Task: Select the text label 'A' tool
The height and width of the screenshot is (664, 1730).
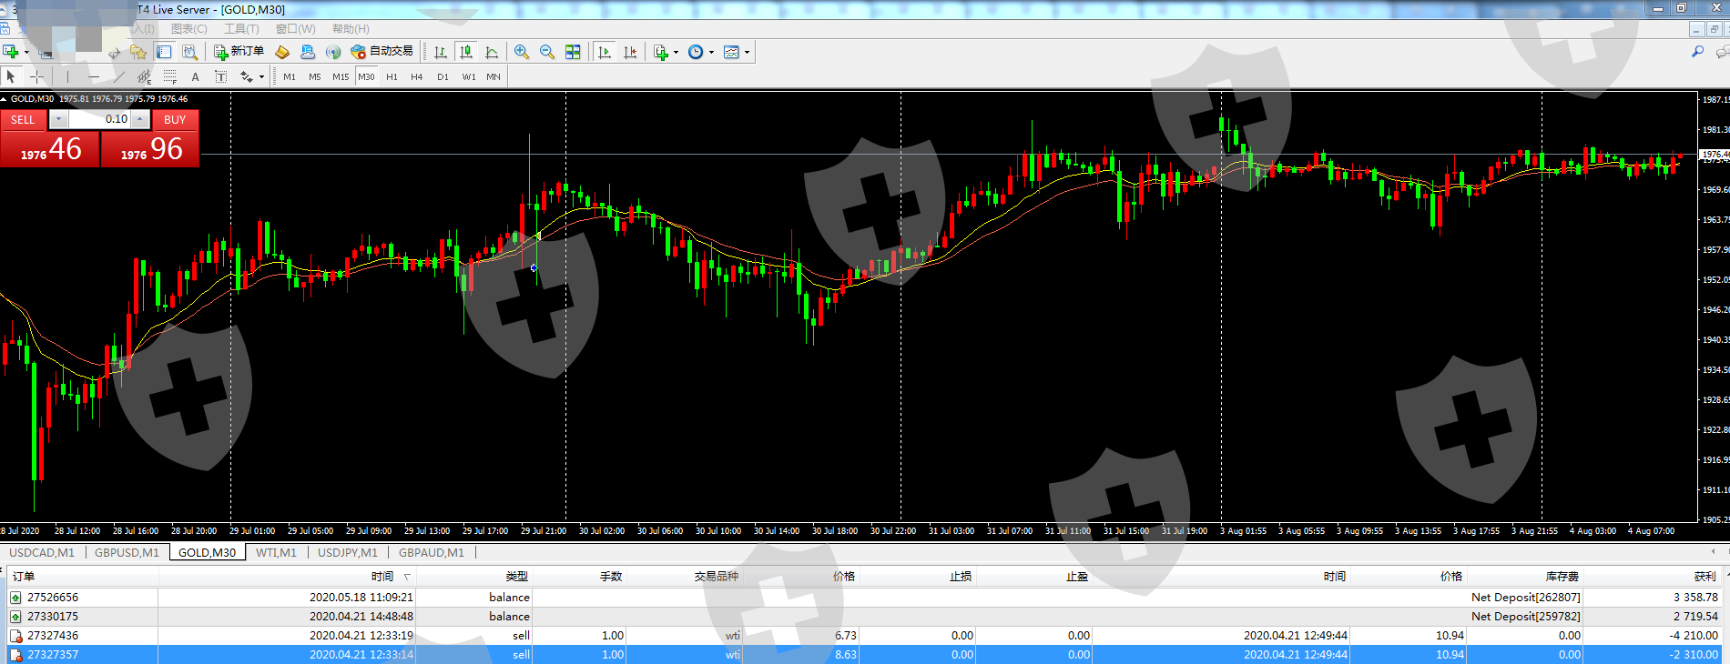Action: coord(195,76)
